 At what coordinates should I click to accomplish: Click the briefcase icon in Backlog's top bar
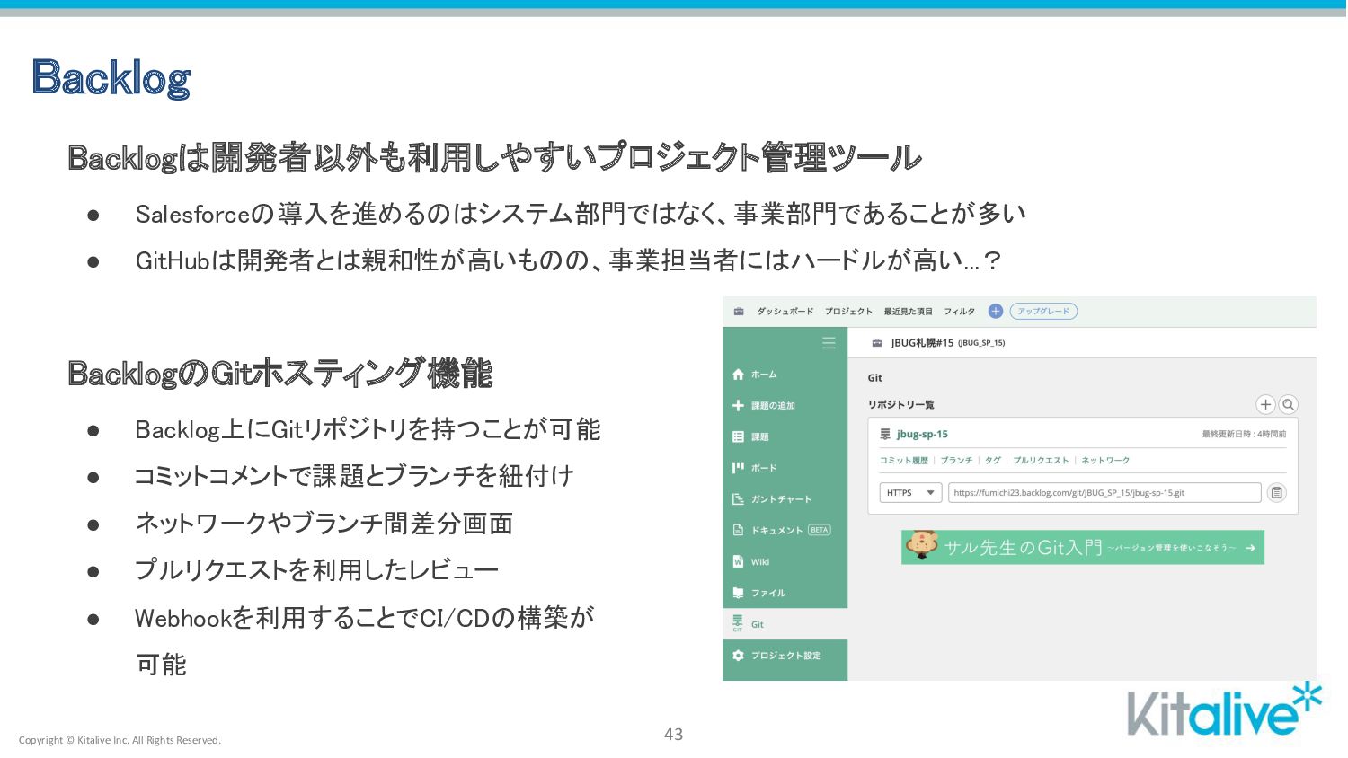point(739,312)
